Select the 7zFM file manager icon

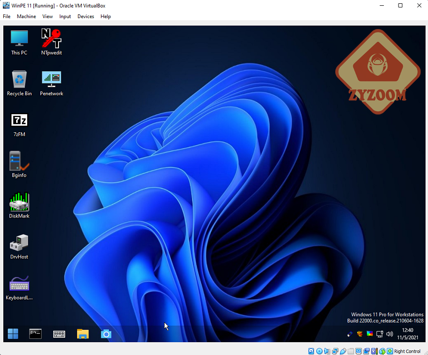click(19, 124)
